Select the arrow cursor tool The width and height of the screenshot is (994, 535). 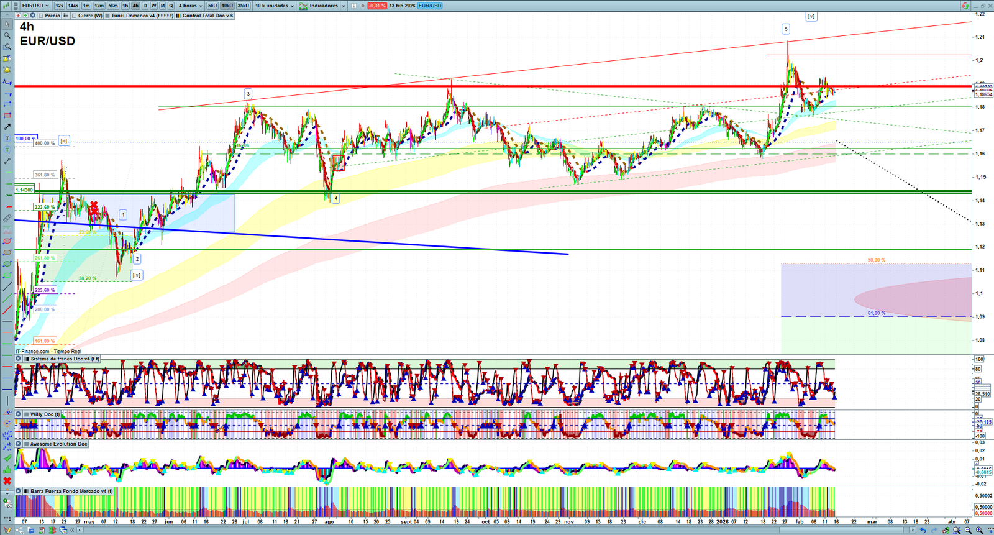click(7, 25)
